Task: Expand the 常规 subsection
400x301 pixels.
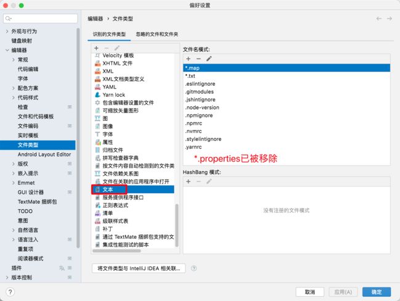Action: click(14, 60)
